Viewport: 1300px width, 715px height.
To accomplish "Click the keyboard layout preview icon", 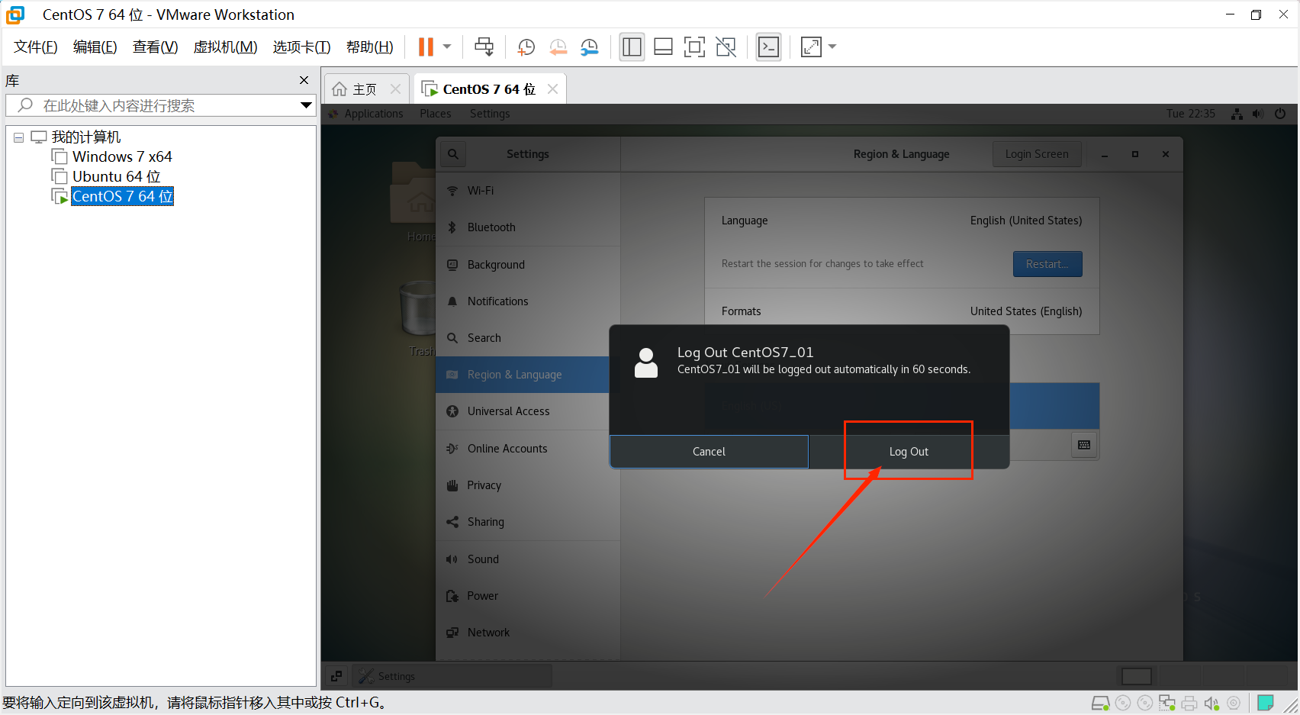I will point(1084,445).
